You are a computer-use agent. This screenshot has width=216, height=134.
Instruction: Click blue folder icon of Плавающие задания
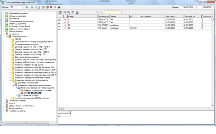click(x=19, y=96)
